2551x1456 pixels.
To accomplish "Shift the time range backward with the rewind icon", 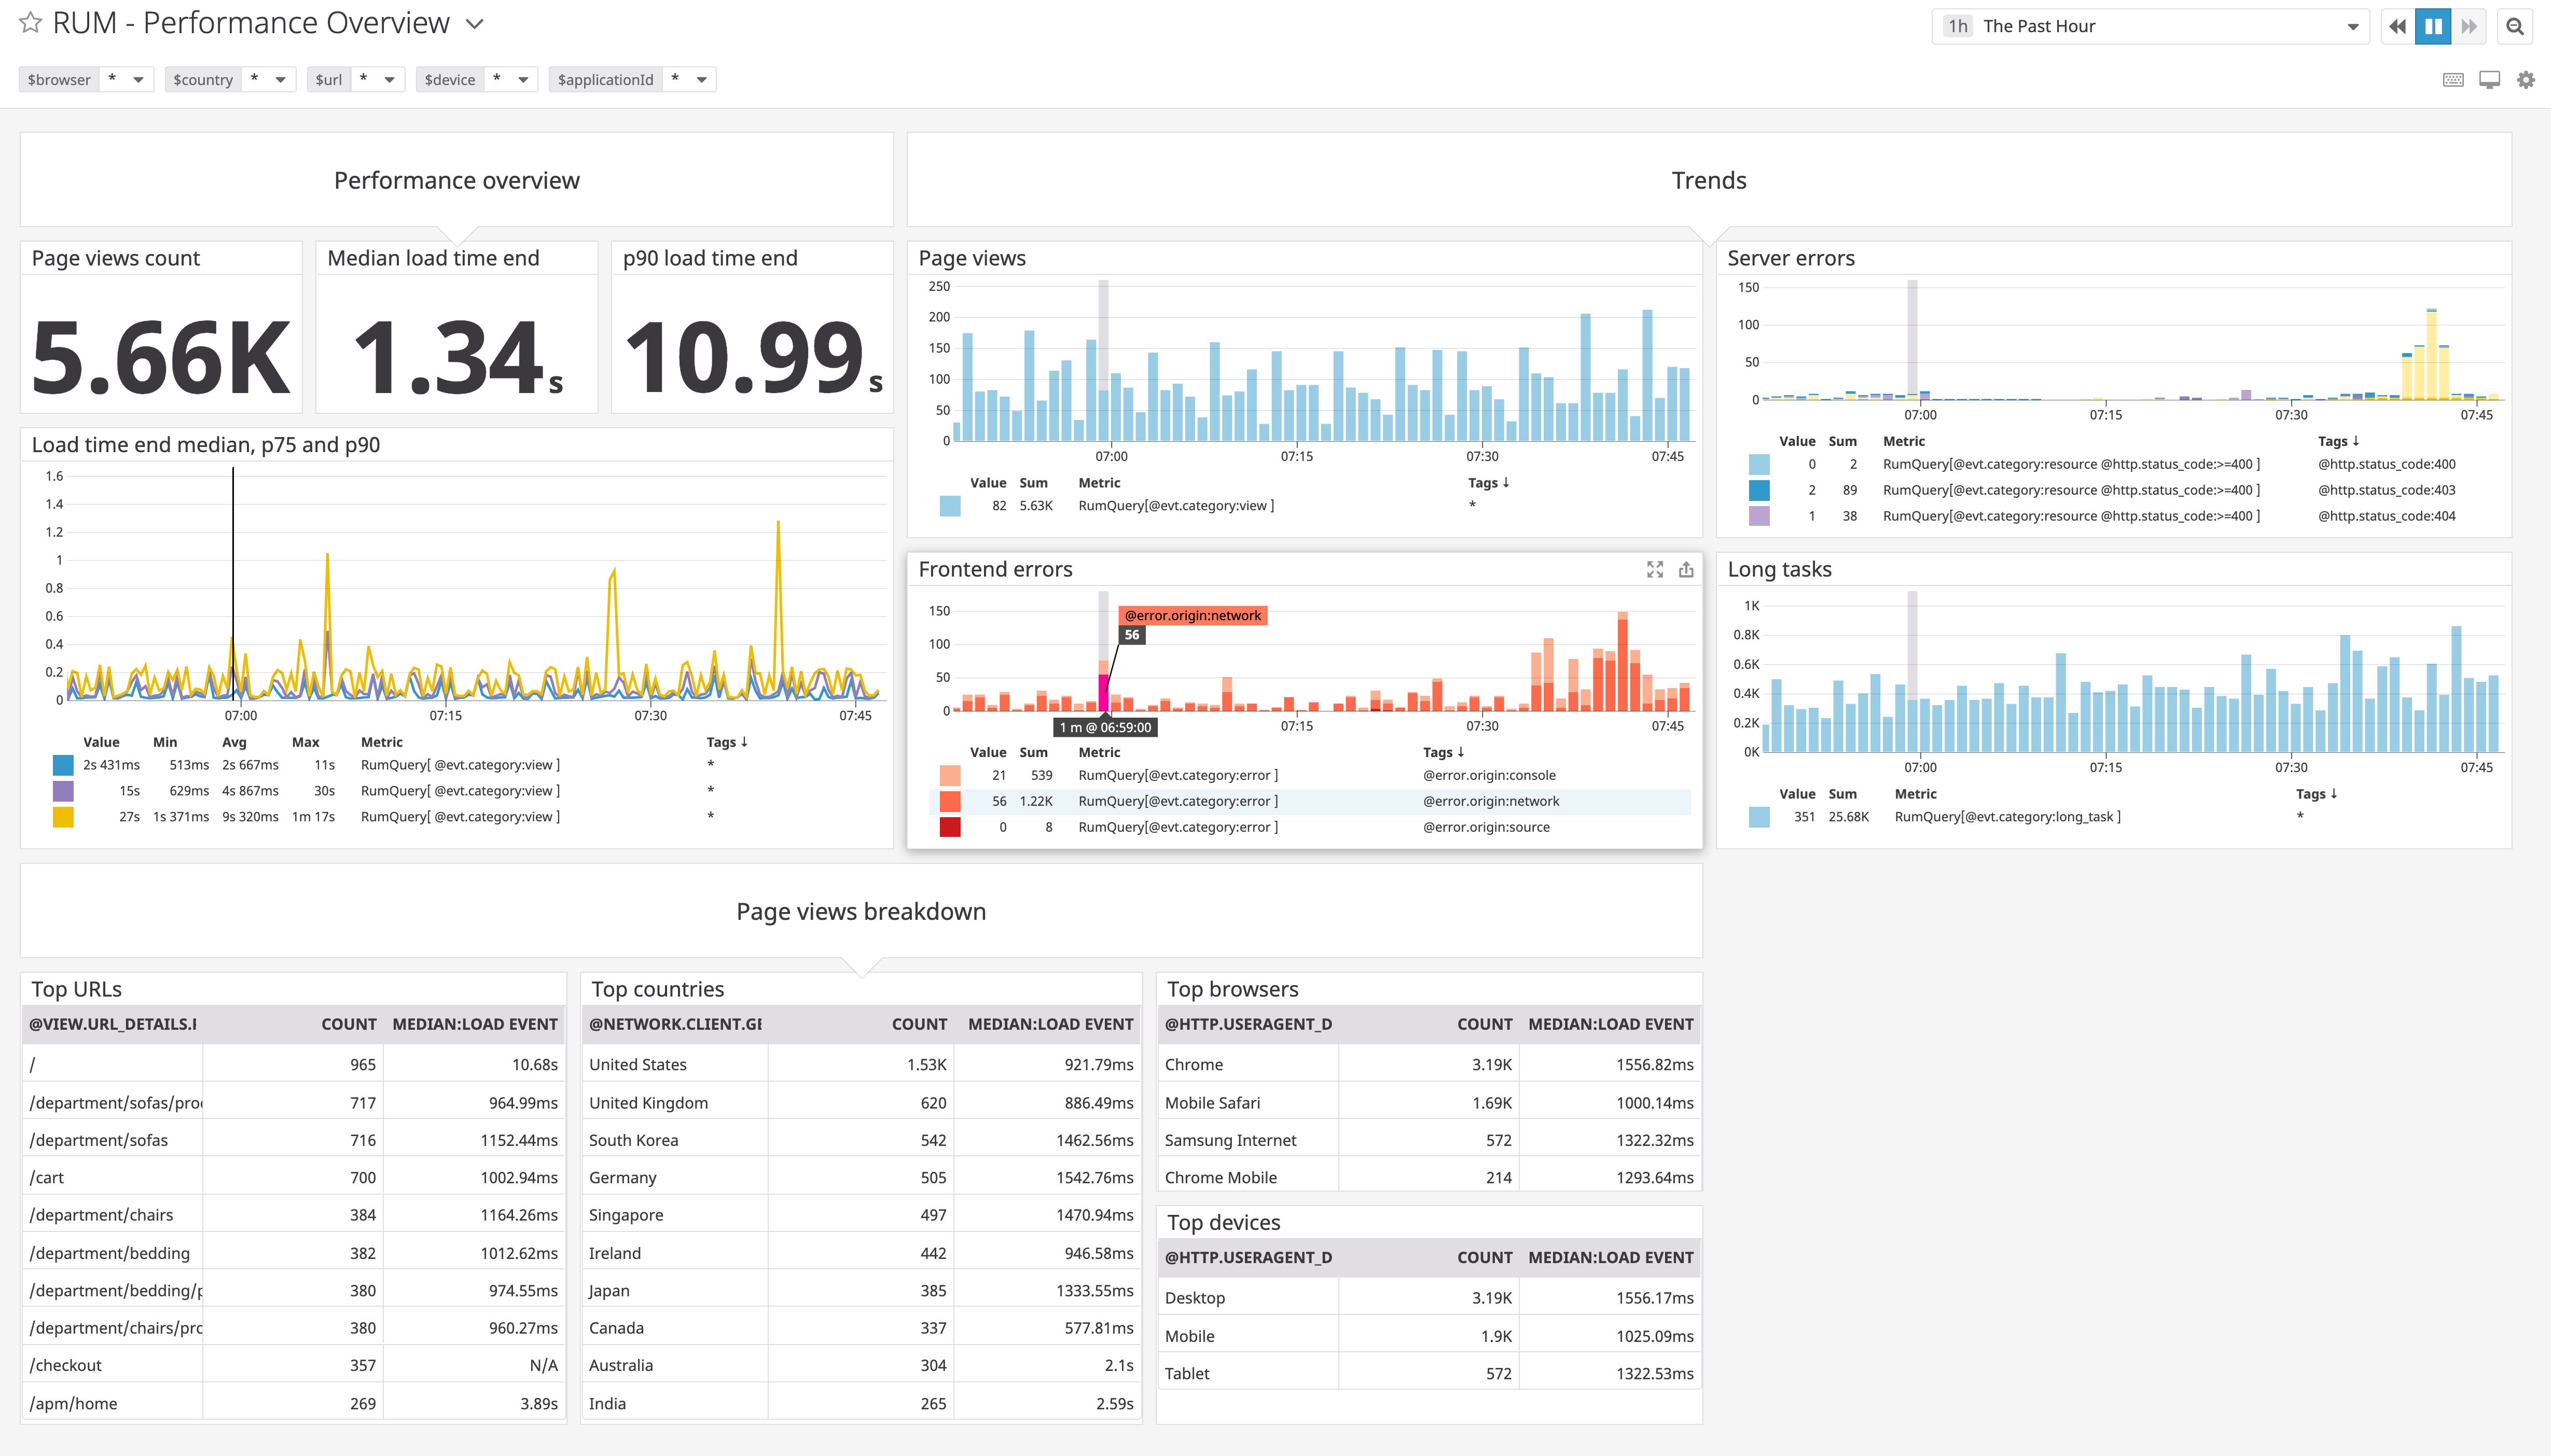I will (x=2397, y=25).
